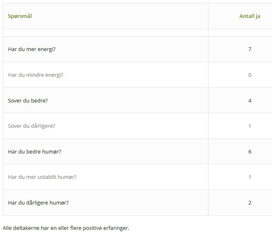Click the Spørsmål column header
The height and width of the screenshot is (236, 272).
(x=20, y=16)
